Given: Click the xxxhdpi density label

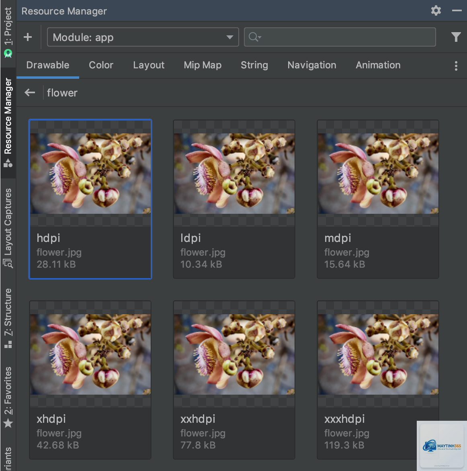Looking at the screenshot, I should (x=344, y=419).
